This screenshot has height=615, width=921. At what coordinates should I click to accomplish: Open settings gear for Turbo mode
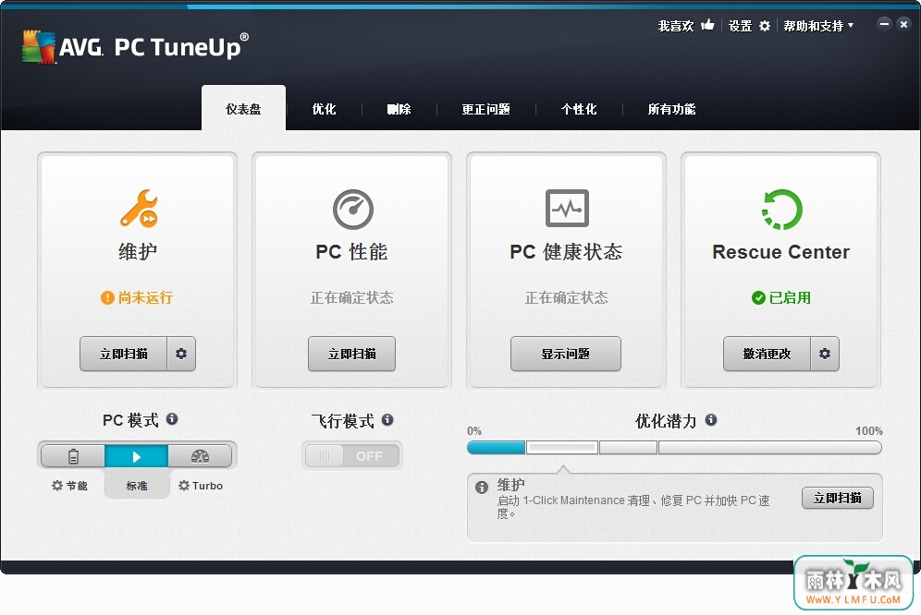(184, 486)
